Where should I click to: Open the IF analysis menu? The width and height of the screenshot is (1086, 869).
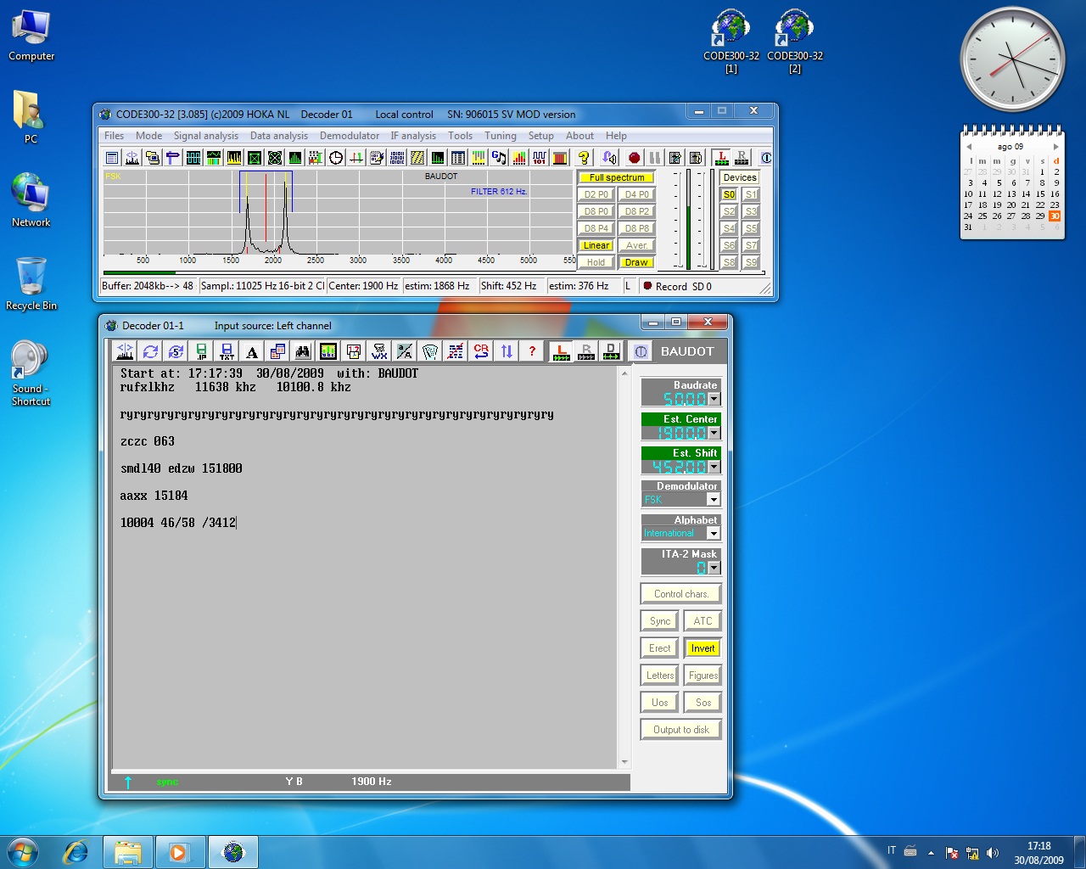click(x=413, y=136)
